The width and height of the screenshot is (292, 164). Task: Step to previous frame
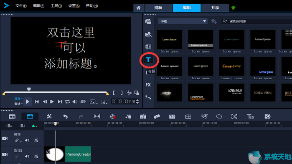click(45, 102)
